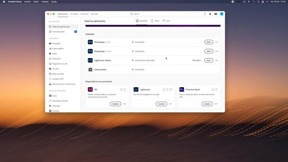Image resolution: width=288 pixels, height=162 pixels.
Task: Open Lightroom Classic with Abrir
Action: point(209,60)
